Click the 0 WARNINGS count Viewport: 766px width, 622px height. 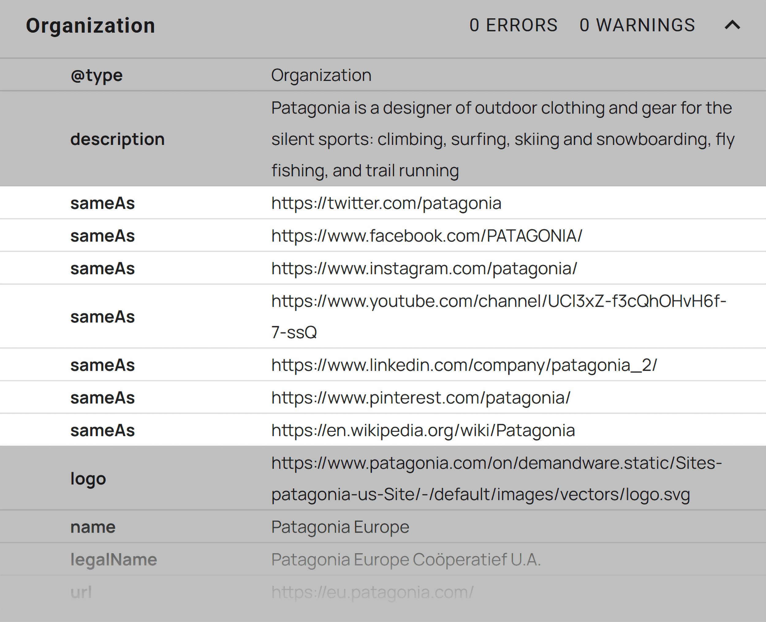(637, 25)
